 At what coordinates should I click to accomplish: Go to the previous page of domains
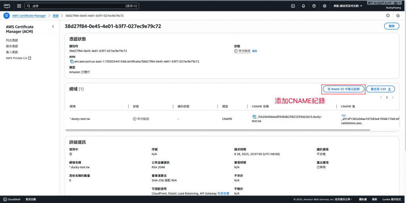[x=381, y=97]
